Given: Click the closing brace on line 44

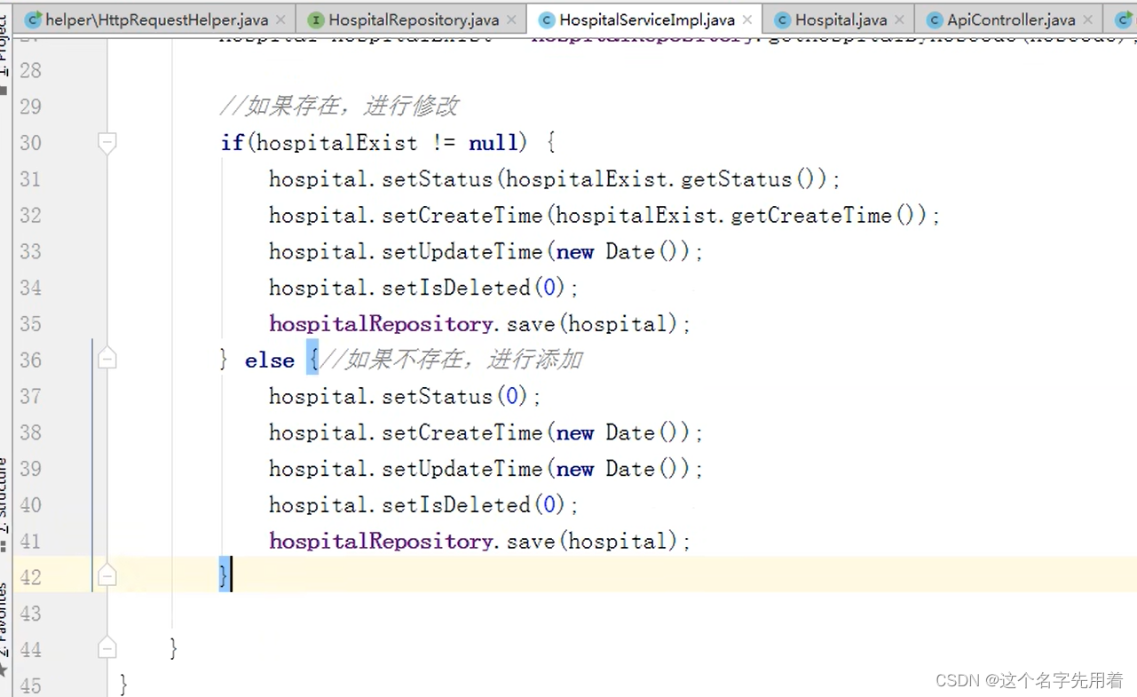Looking at the screenshot, I should (174, 649).
